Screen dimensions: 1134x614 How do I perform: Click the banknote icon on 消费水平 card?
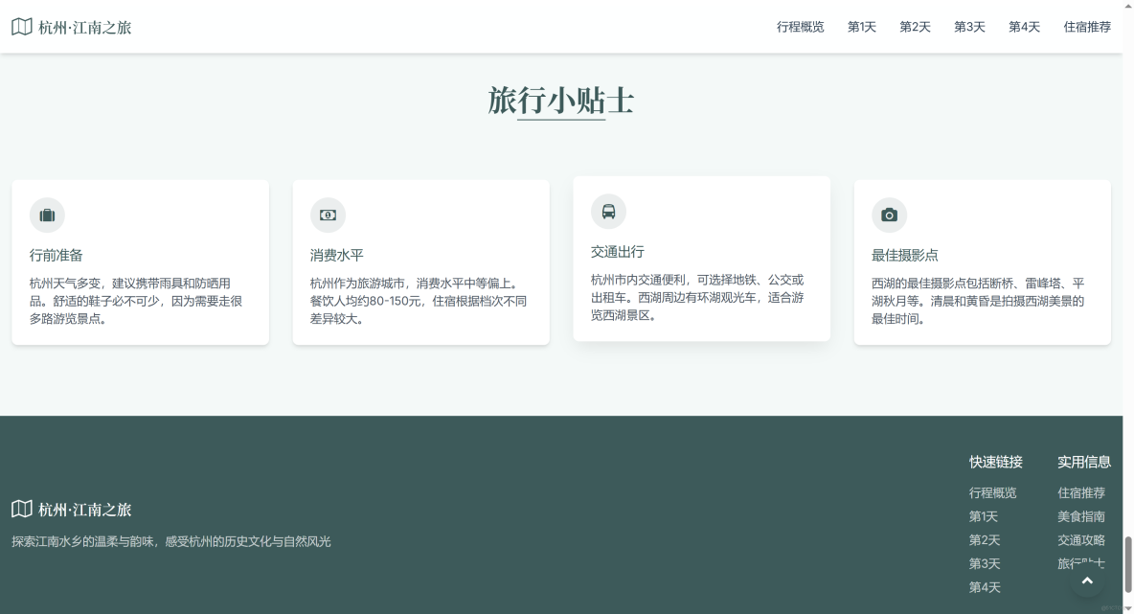(328, 216)
